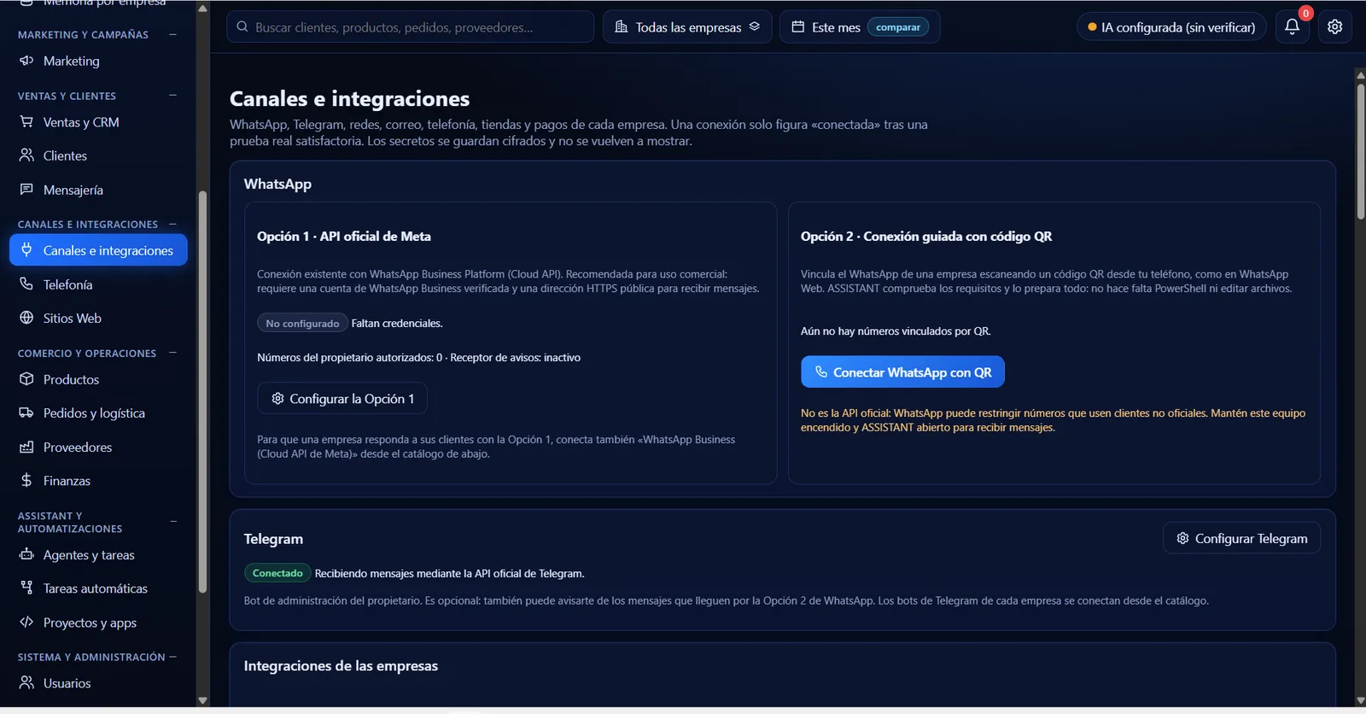Toggle the comparar pill
This screenshot has height=714, width=1366.
click(898, 27)
